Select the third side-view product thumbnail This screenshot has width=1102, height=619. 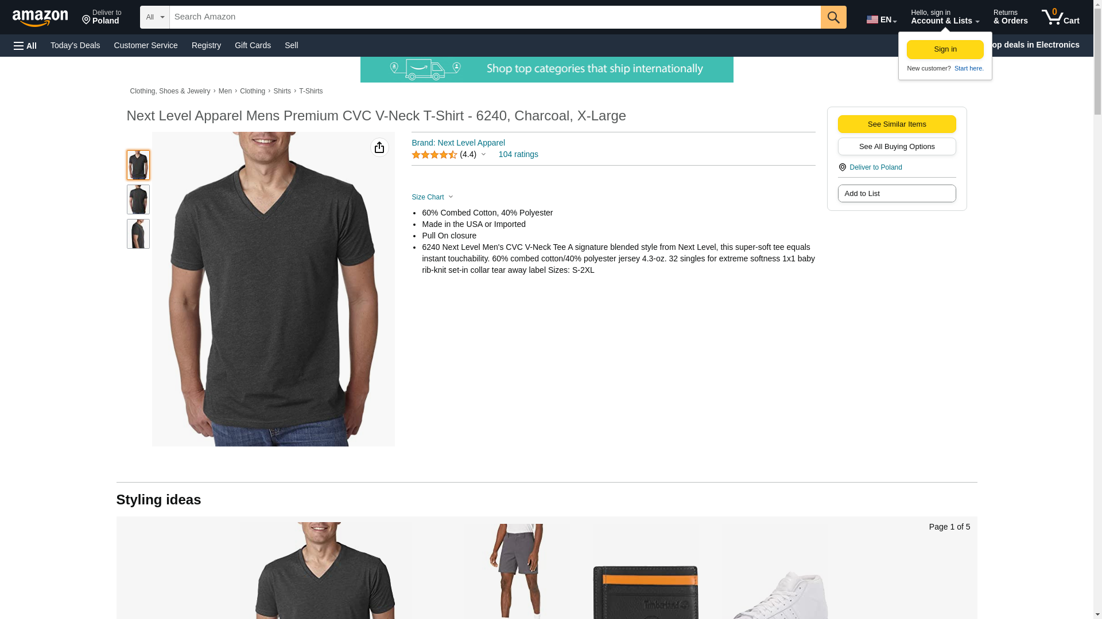pos(138,234)
